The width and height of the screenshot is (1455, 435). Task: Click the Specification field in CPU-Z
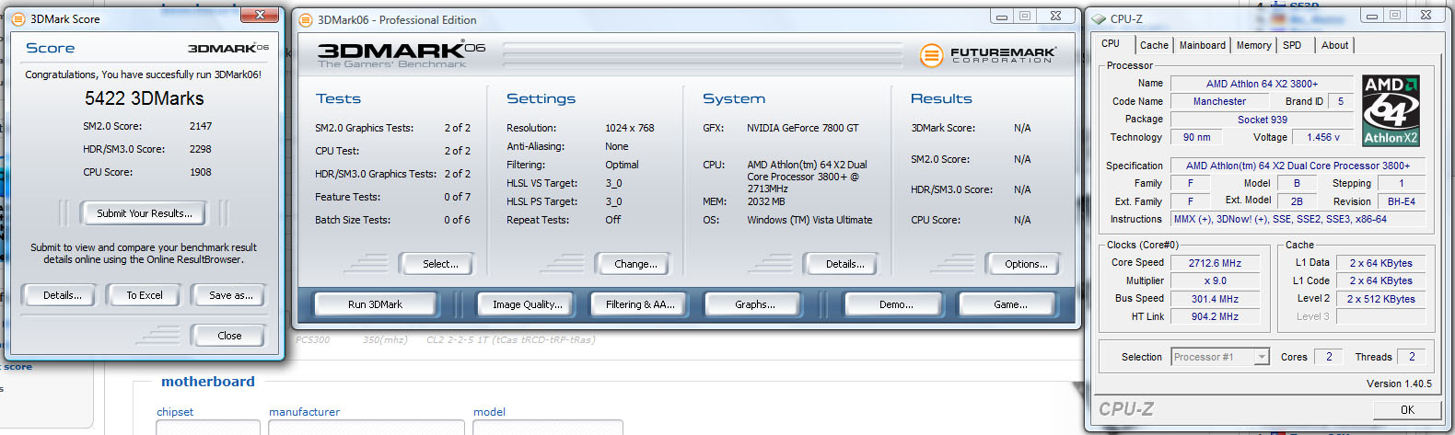tap(1298, 166)
